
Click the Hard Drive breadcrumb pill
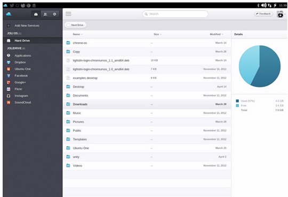(x=76, y=25)
